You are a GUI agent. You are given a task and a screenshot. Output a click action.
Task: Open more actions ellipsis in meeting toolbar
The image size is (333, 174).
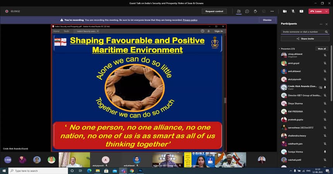click(272, 11)
